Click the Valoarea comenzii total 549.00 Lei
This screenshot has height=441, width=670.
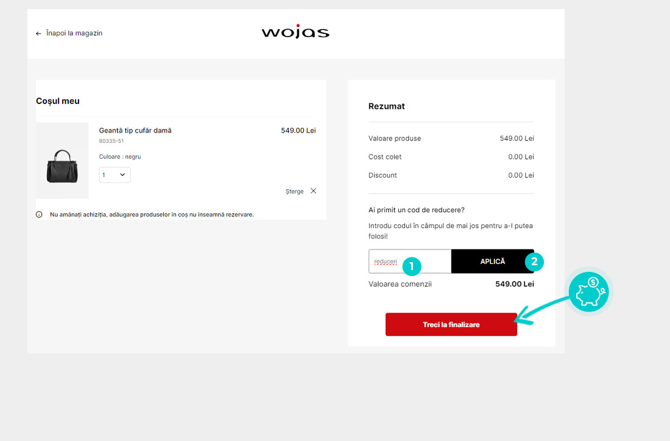click(515, 284)
